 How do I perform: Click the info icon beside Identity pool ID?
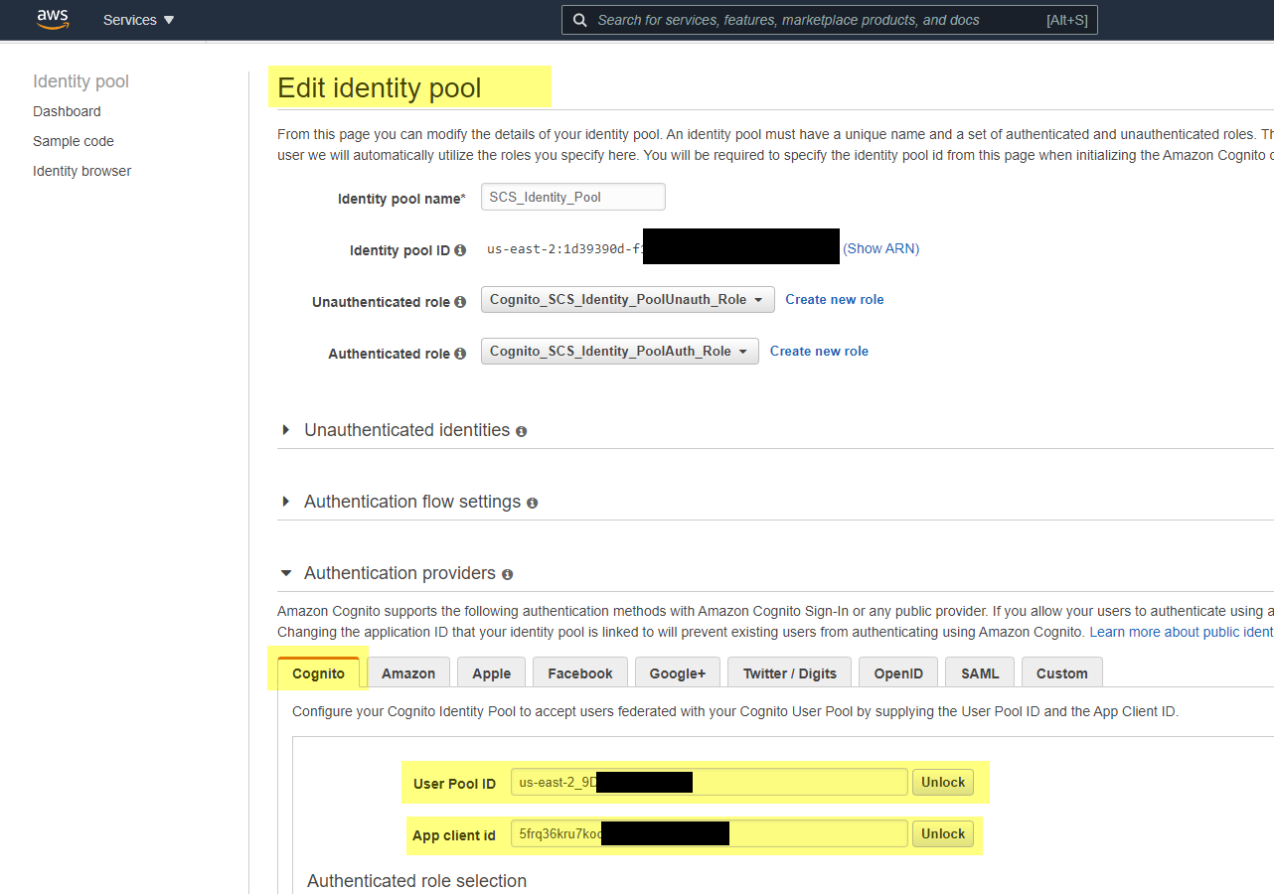[x=462, y=250]
